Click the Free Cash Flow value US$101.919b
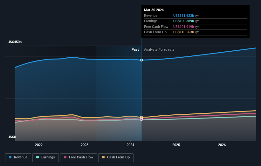This screenshot has width=261, height=166. [183, 27]
